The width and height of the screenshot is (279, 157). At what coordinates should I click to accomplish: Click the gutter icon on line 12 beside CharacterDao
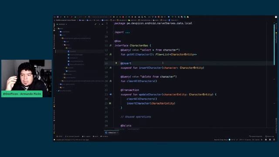110,45
